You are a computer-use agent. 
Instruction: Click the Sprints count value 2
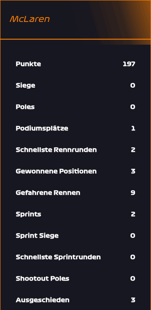click(133, 214)
